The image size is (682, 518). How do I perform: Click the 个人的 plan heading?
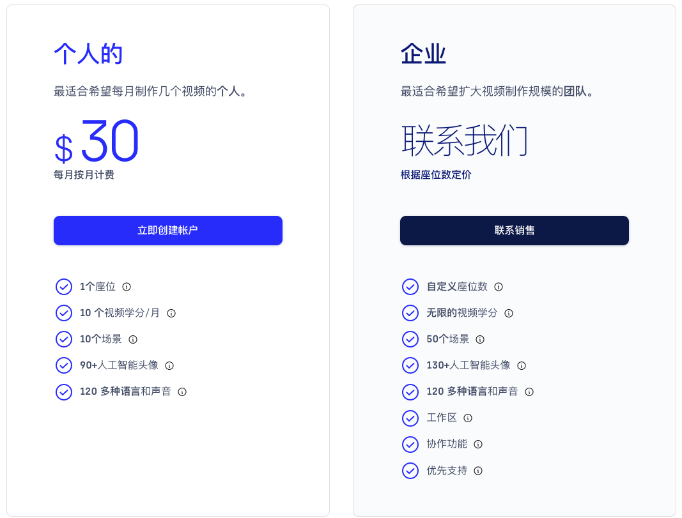pyautogui.click(x=88, y=54)
